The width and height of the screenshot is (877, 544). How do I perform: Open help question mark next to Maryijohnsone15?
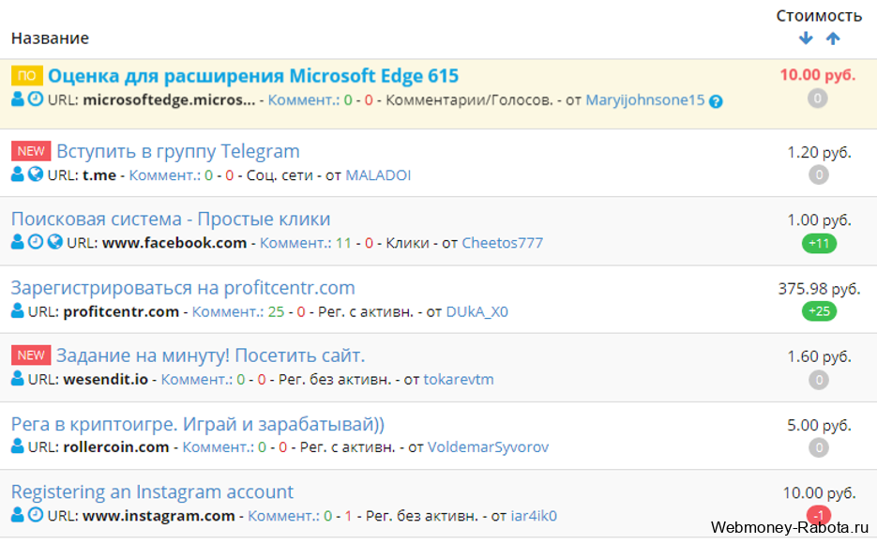[716, 101]
